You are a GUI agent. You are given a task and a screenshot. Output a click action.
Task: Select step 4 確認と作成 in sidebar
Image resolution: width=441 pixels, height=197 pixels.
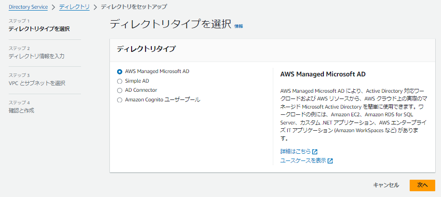21,111
